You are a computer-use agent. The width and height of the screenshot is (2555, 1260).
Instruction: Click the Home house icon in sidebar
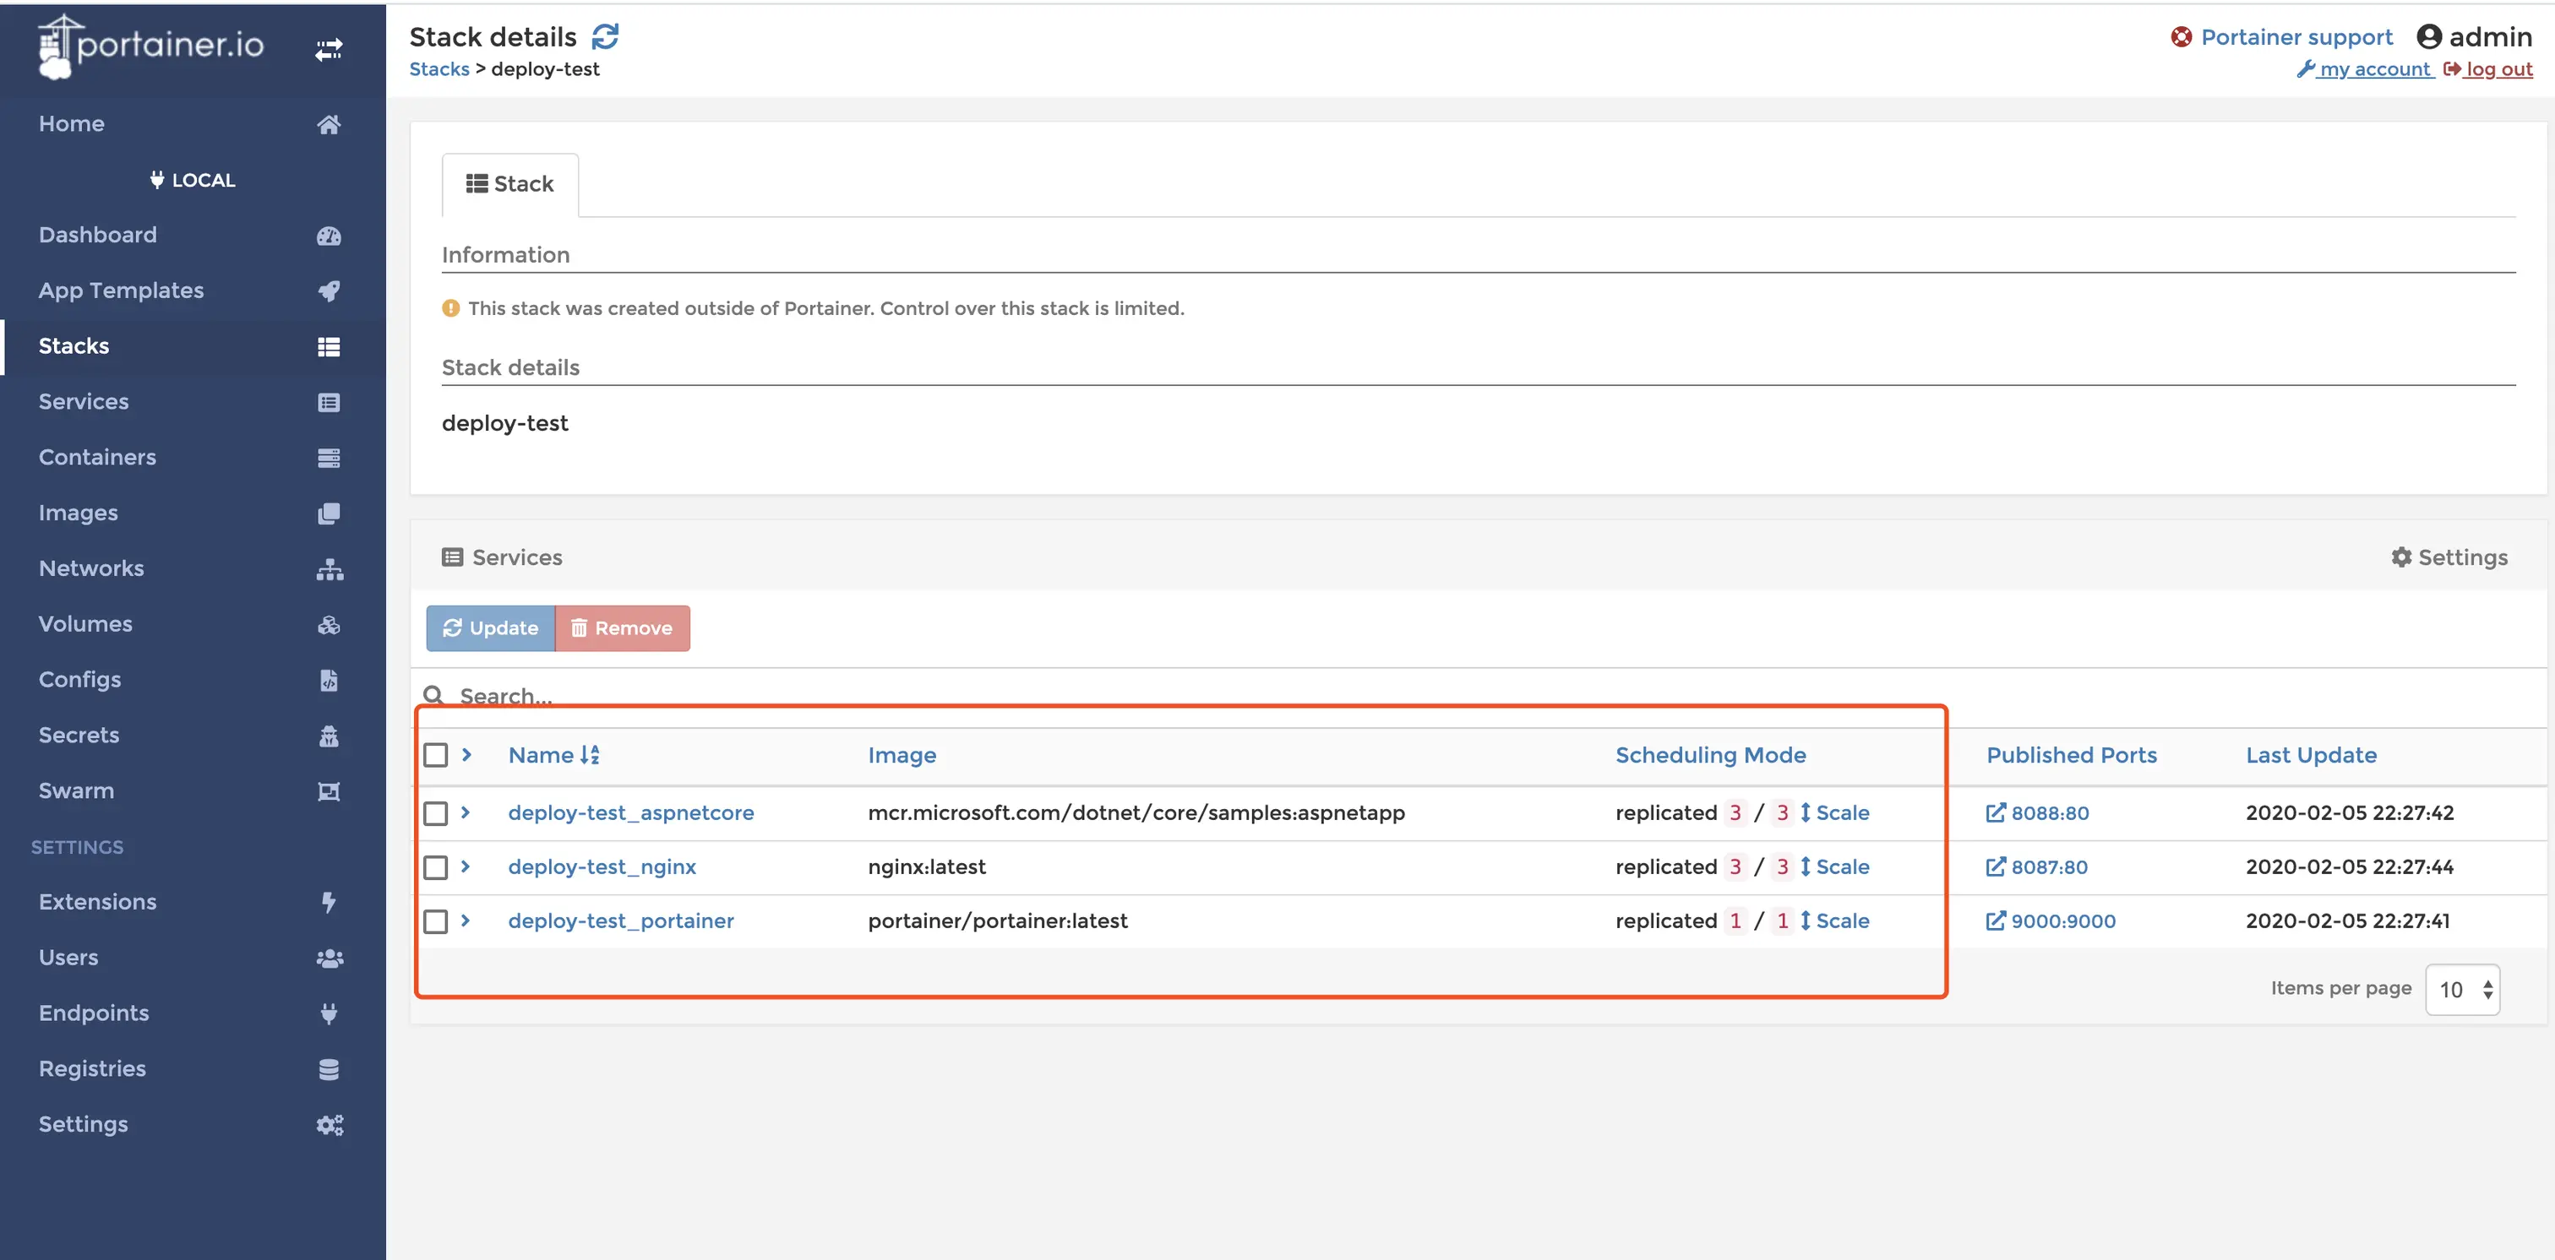(x=329, y=124)
